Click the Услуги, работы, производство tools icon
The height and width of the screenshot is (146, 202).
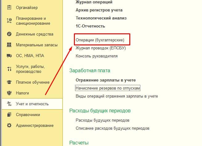(9, 69)
